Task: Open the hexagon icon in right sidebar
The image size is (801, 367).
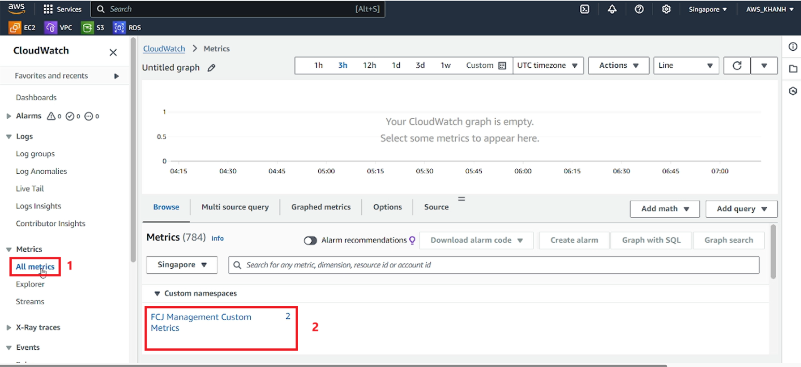Action: pyautogui.click(x=793, y=91)
